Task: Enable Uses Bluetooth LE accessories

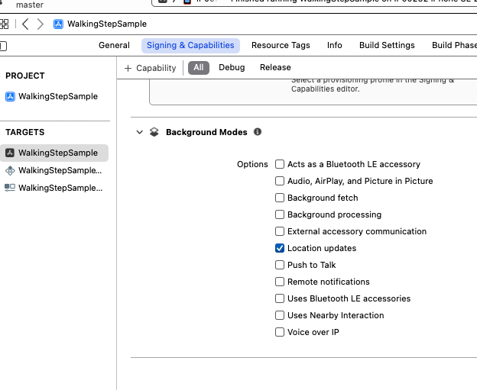Action: pyautogui.click(x=280, y=298)
